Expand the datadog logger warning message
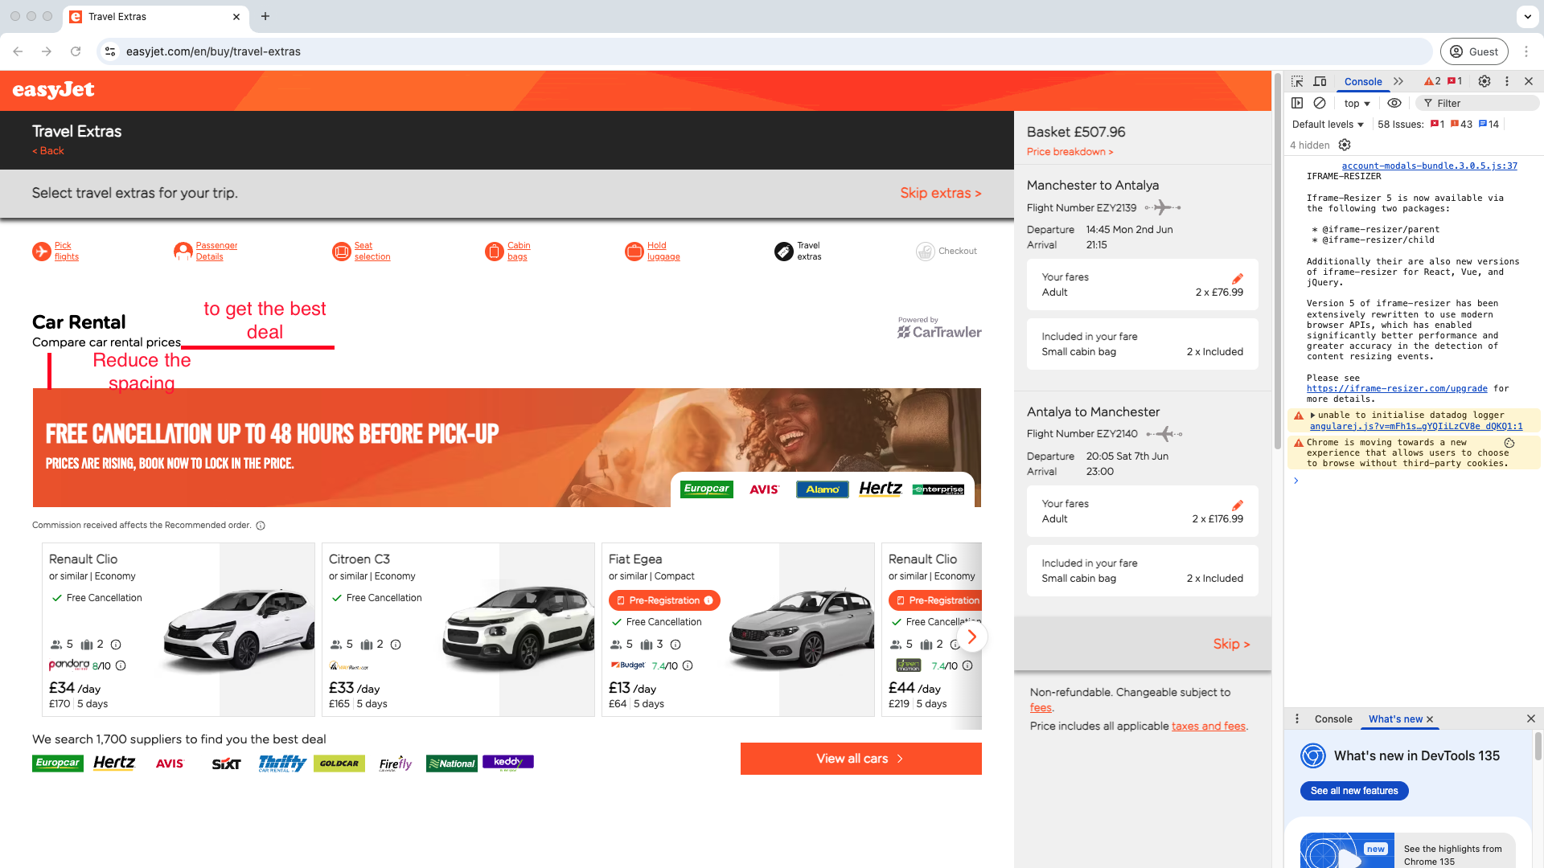 coord(1313,416)
